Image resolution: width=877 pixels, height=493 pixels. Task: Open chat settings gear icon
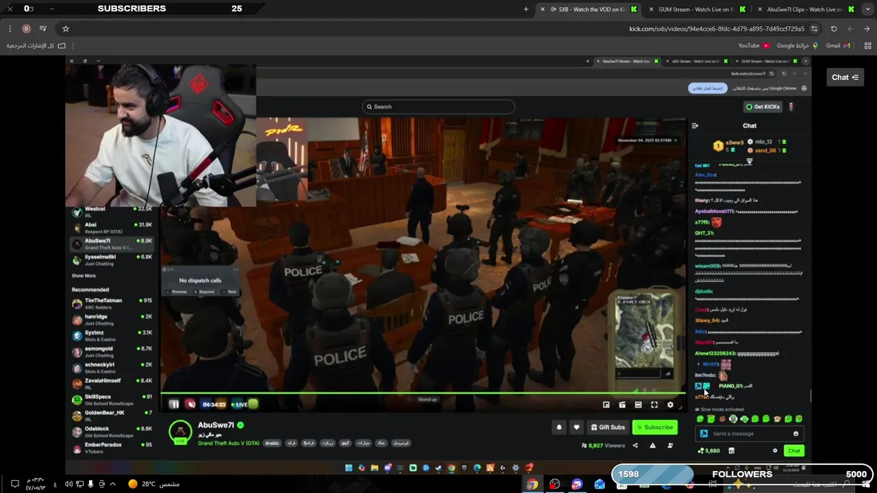coord(775,451)
